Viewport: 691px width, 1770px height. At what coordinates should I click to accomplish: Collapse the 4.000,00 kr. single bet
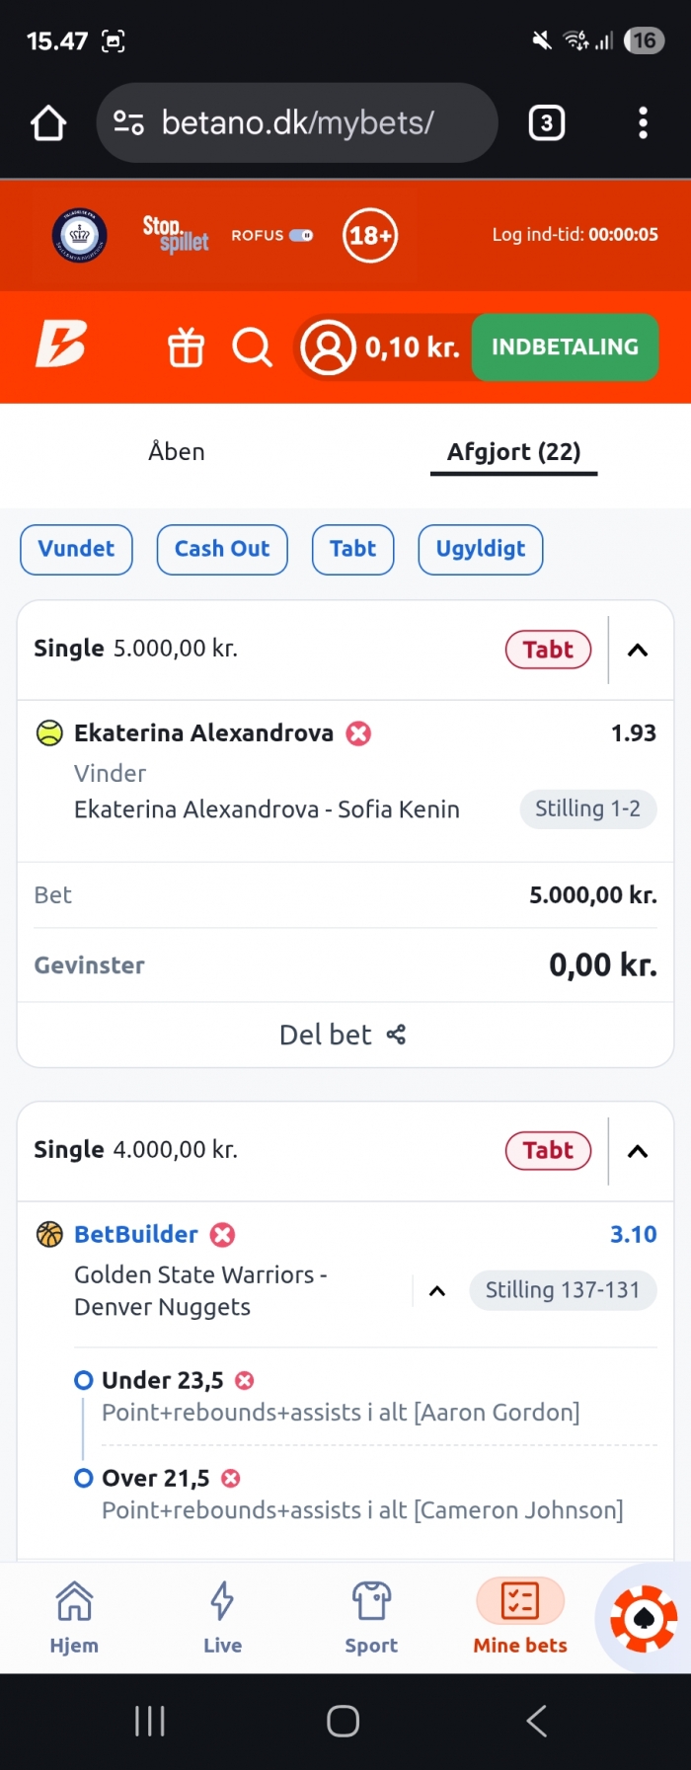tap(638, 1151)
